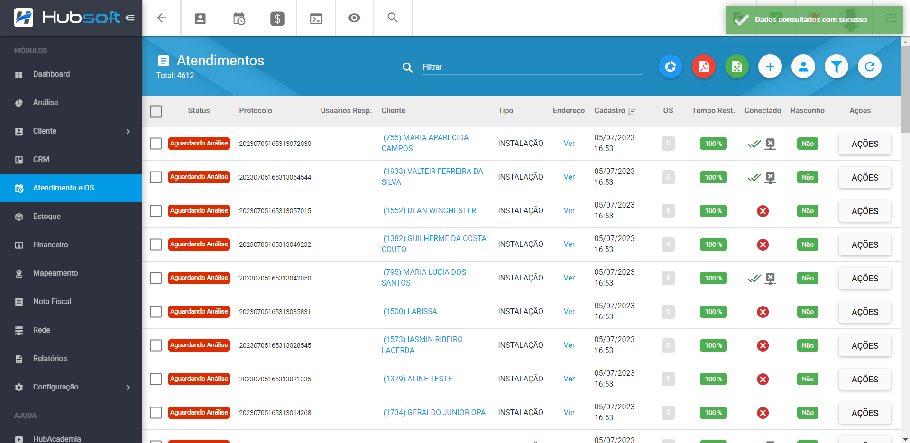Click 100 % time badge for MARIA APARECIDA
Viewport: 910px width, 443px height.
pos(713,144)
